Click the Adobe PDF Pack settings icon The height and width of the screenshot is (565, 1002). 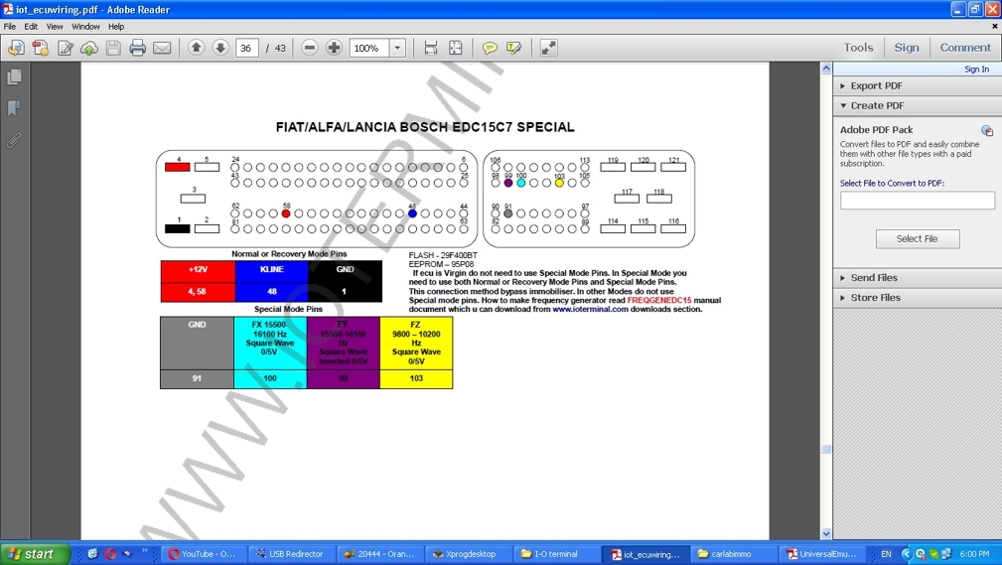click(x=987, y=130)
